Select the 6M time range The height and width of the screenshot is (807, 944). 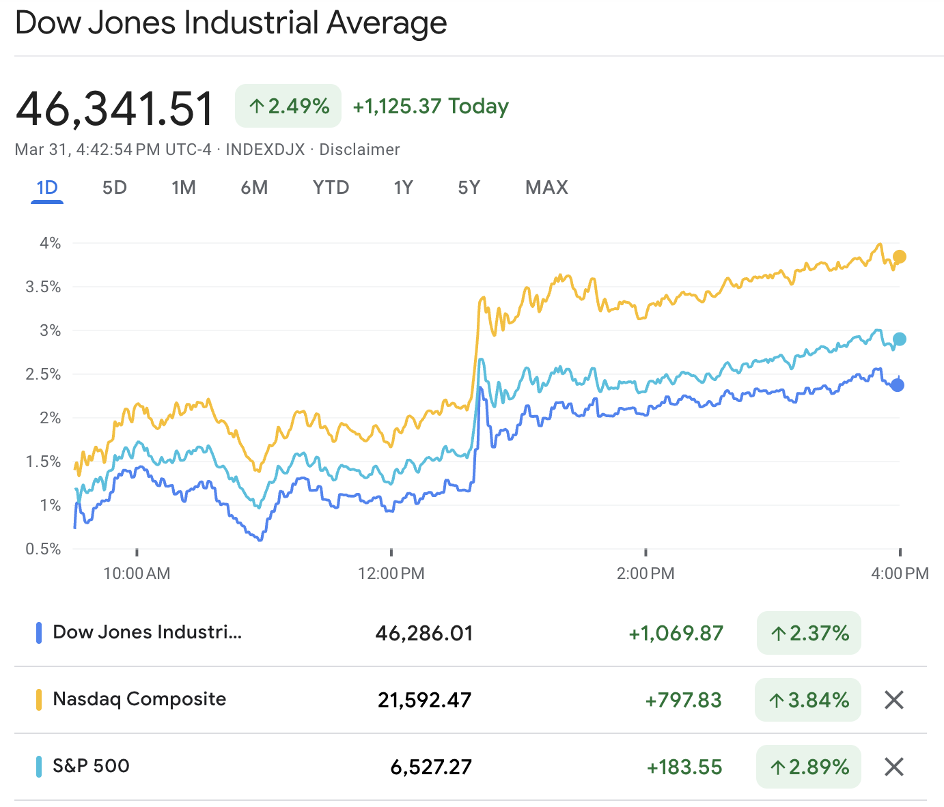pyautogui.click(x=254, y=187)
